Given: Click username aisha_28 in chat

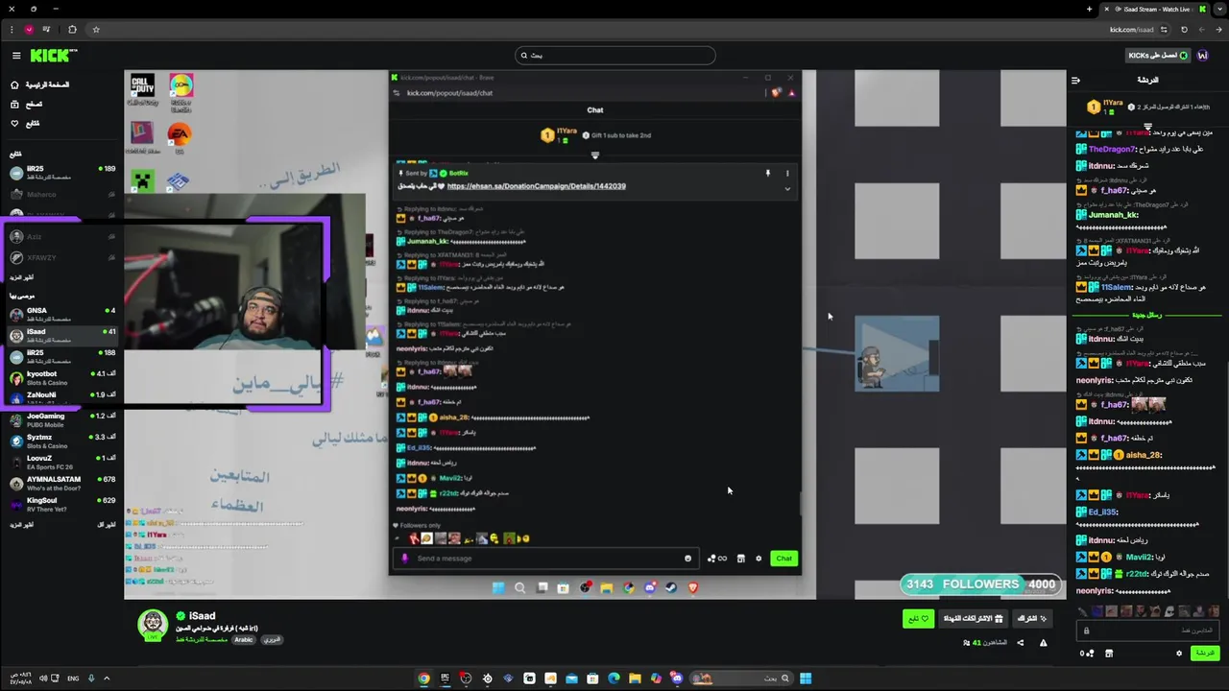Looking at the screenshot, I should pyautogui.click(x=1144, y=455).
